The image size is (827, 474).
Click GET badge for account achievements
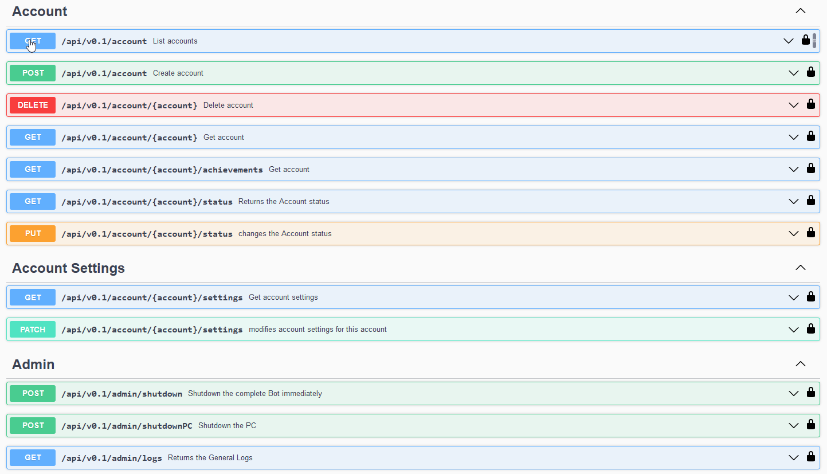pos(33,169)
